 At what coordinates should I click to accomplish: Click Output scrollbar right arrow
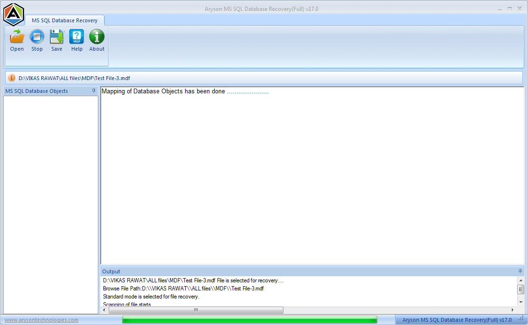512,310
